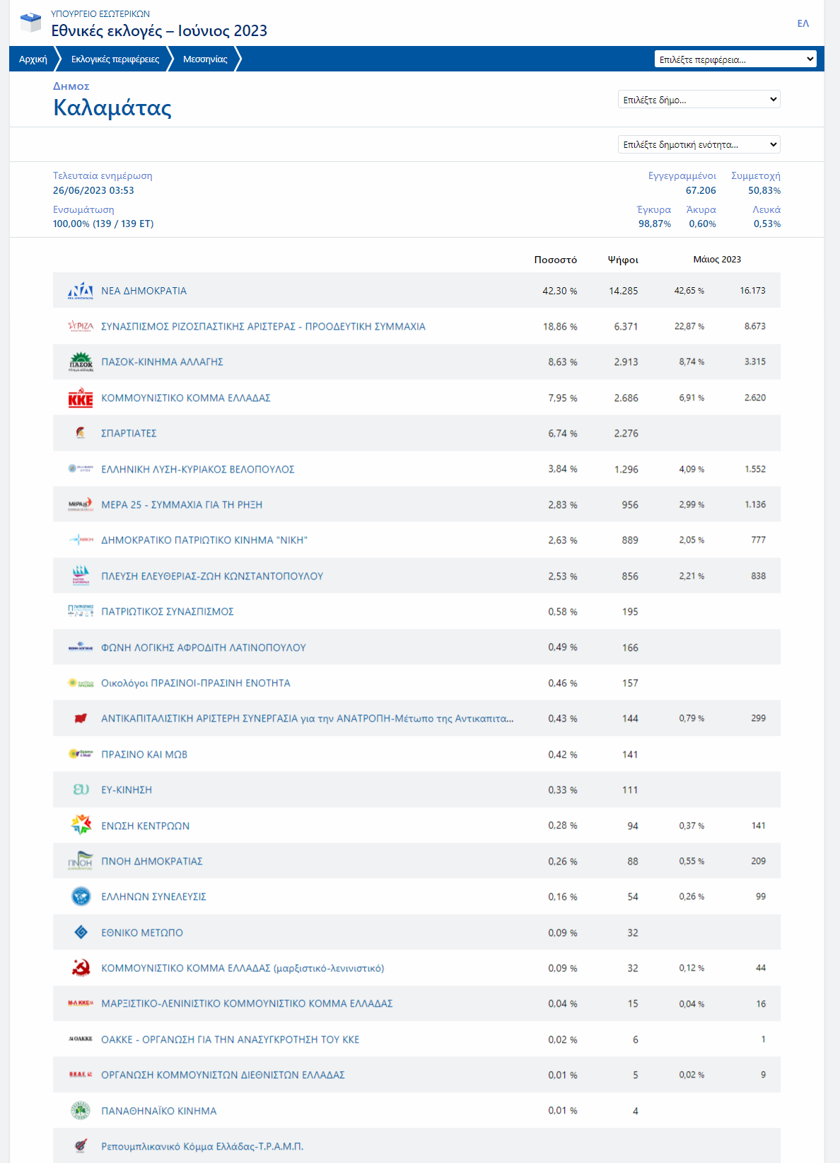Click the Plefsi Eleftherias ship logo
The image size is (840, 1163).
coord(81,576)
